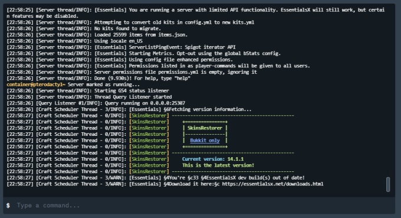Click the "Loaded 25599 items" log line
Viewport: 401px width, 218px height.
pos(97,35)
